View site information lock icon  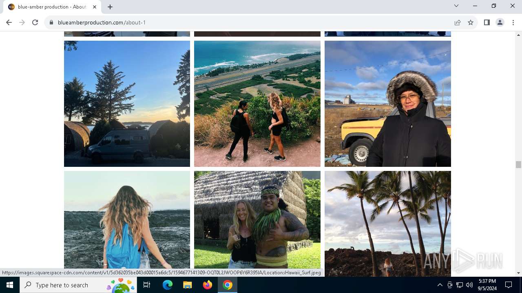51,22
